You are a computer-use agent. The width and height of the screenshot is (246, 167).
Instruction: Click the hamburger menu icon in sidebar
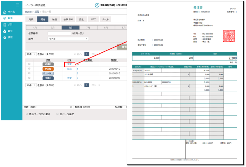click(x=18, y=5)
